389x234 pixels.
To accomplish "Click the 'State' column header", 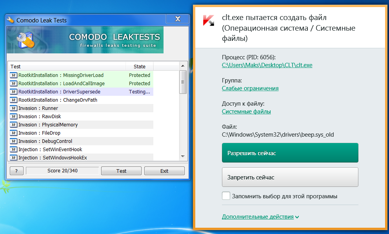I will point(140,66).
